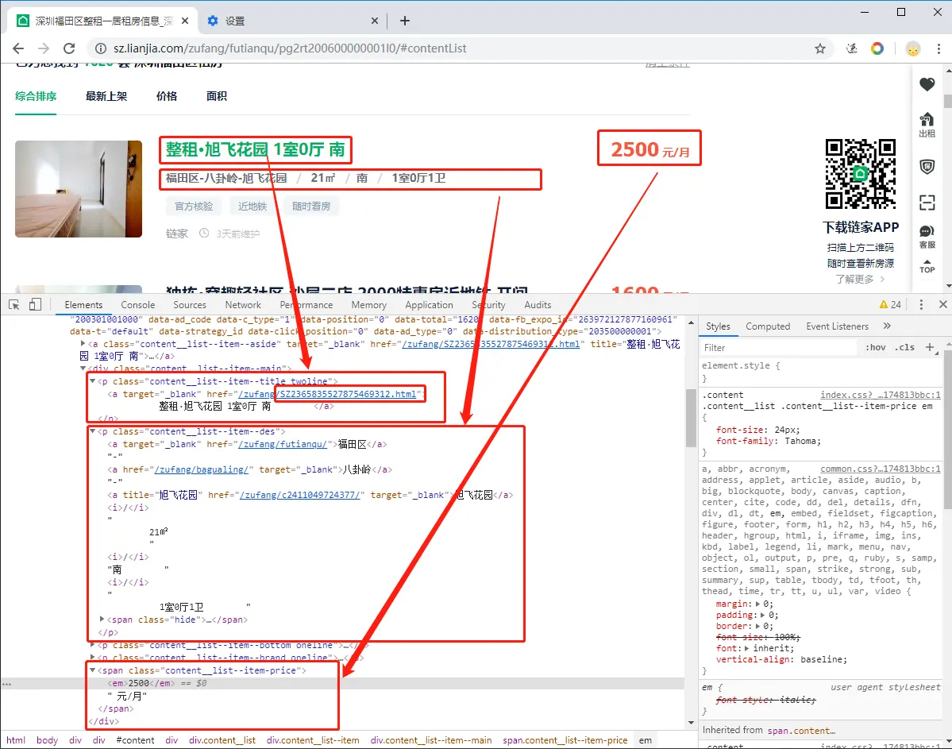Open DevTools three-dot customize menu
The image size is (952, 749).
tap(921, 304)
